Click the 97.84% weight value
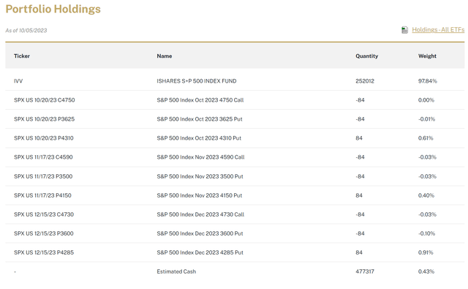The image size is (468, 289). tap(427, 81)
